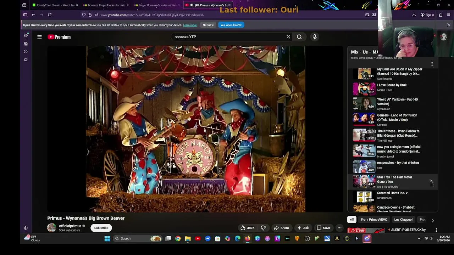This screenshot has width=454, height=255.
Task: Clear the 'bonanza YTP' search text
Action: click(x=288, y=37)
